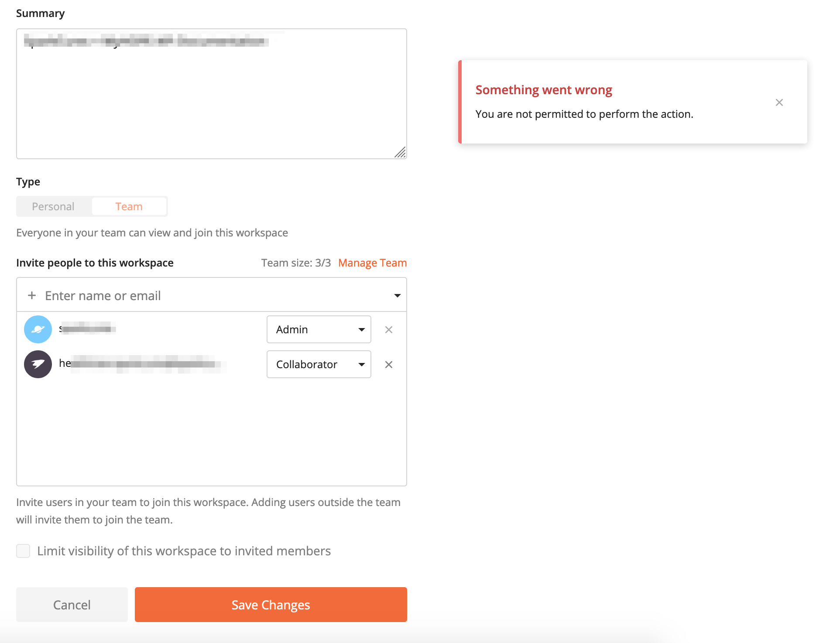Click the dark rocket avatar icon
Screen dimensions: 816x643
pos(38,364)
